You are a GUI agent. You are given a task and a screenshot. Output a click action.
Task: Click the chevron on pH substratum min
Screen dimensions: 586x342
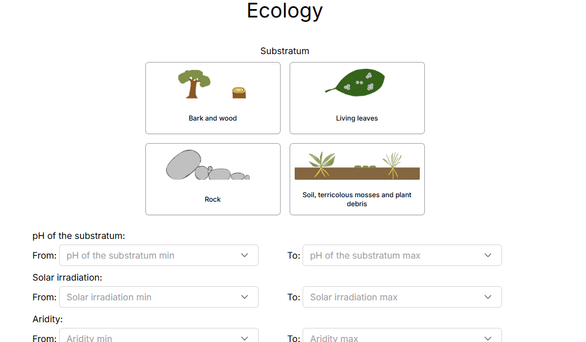[245, 255]
